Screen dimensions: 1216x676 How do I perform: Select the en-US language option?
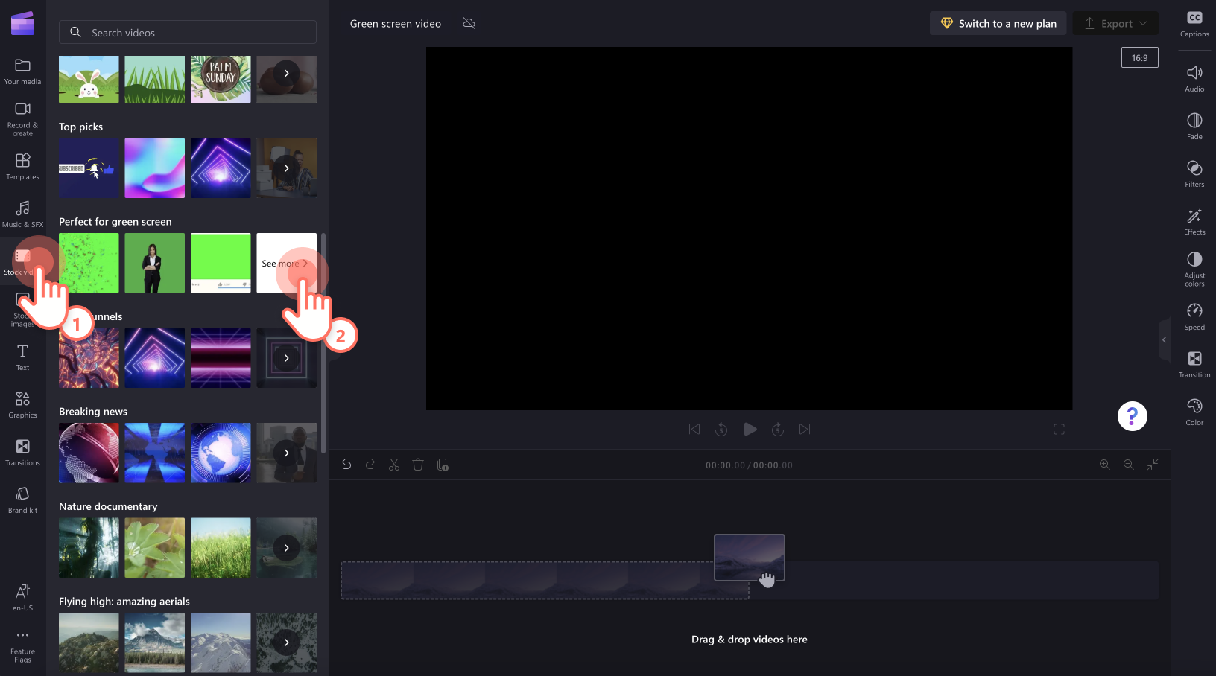point(22,596)
